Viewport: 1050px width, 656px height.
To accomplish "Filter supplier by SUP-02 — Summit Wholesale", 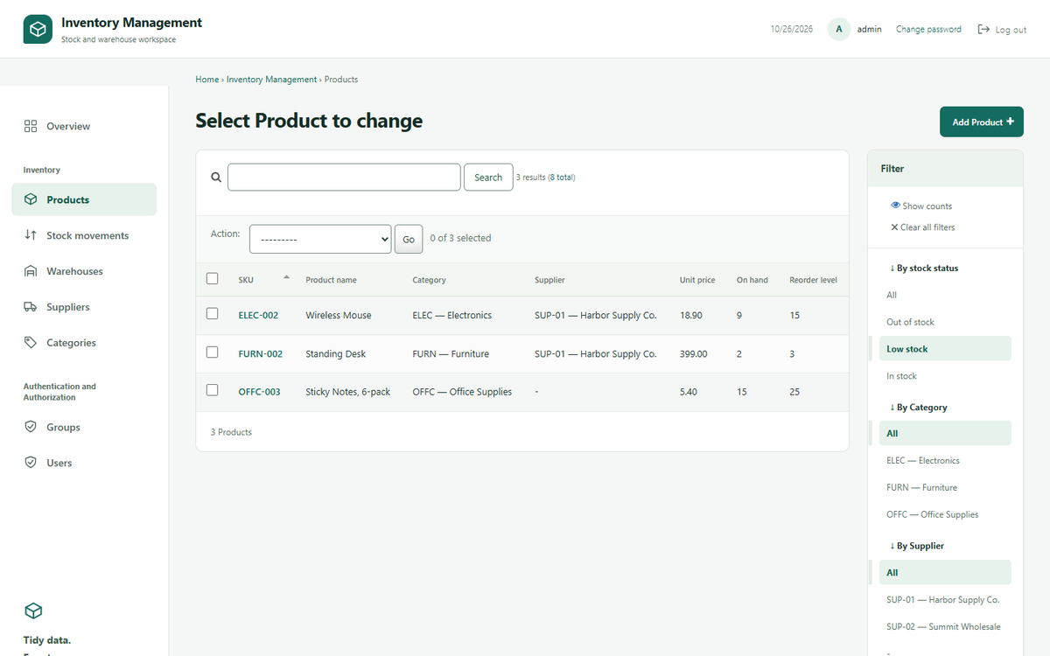I will [945, 627].
